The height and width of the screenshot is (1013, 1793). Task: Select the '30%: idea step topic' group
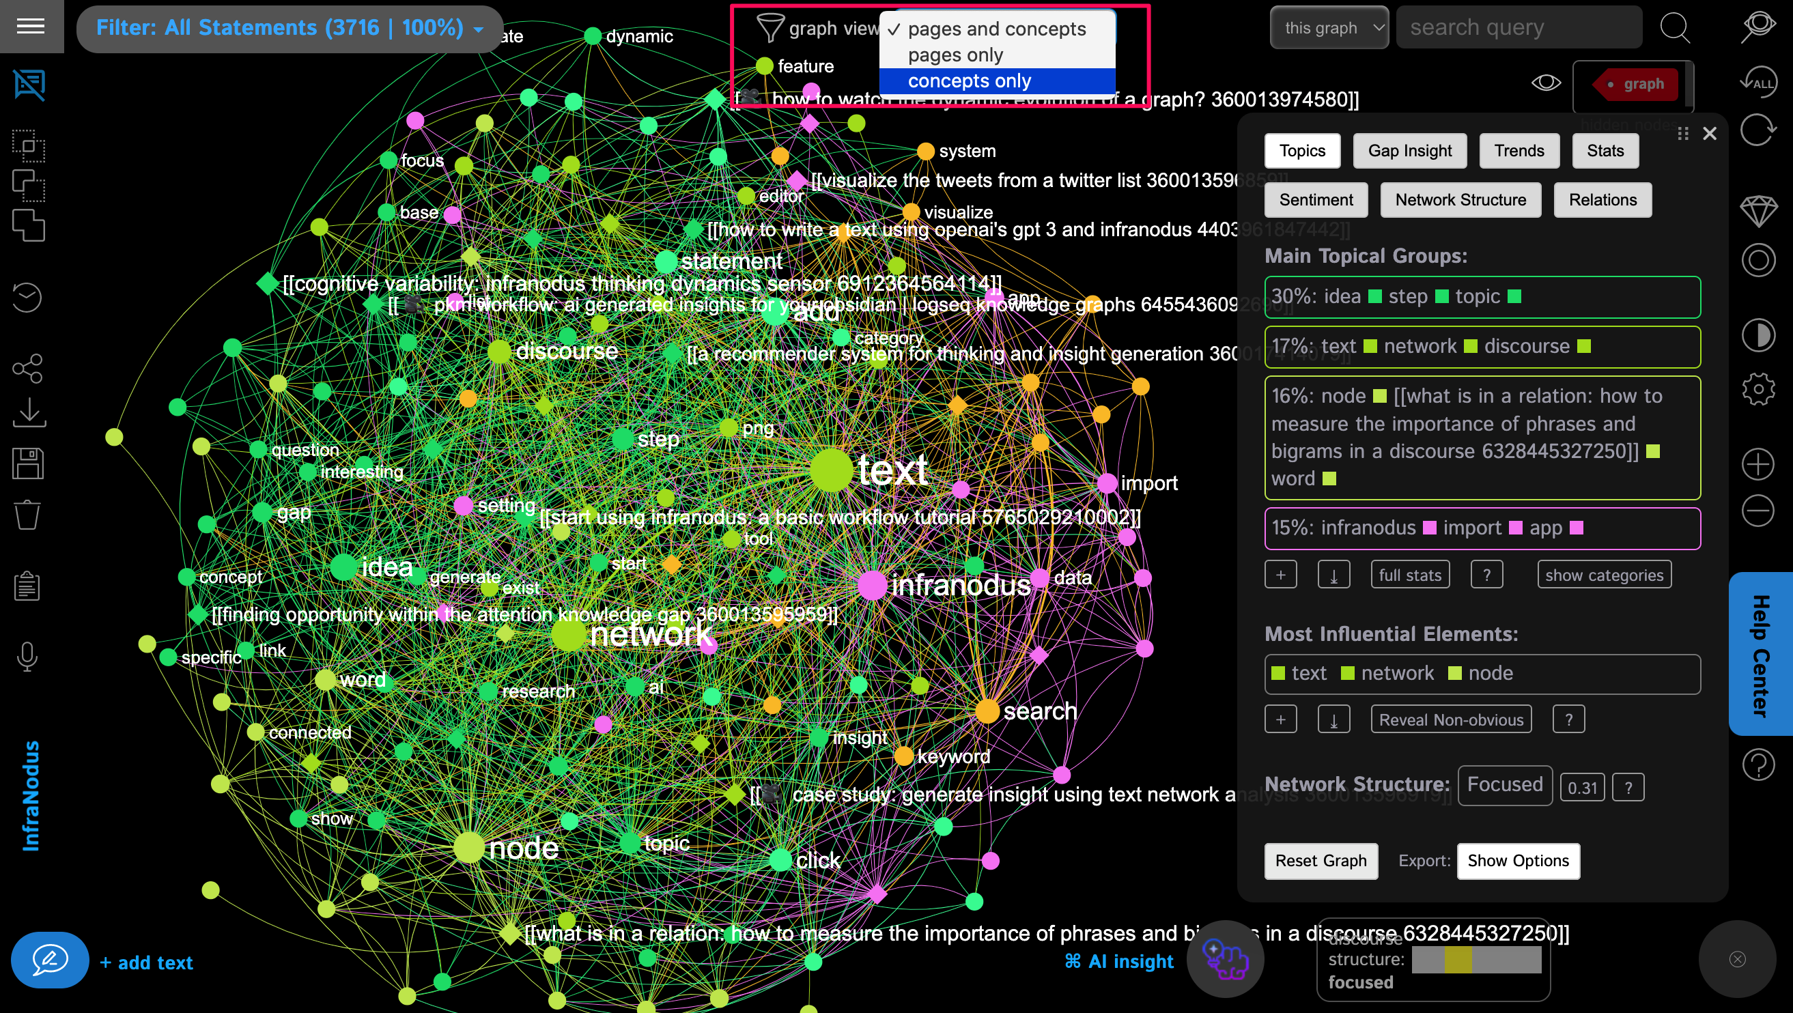tap(1482, 297)
